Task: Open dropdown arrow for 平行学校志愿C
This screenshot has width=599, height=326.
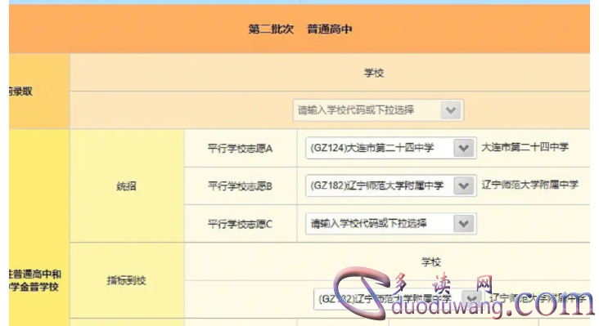Action: pyautogui.click(x=463, y=223)
